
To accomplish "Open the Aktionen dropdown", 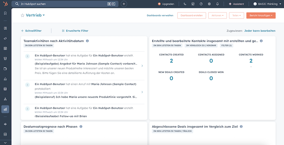I will 217,16.
